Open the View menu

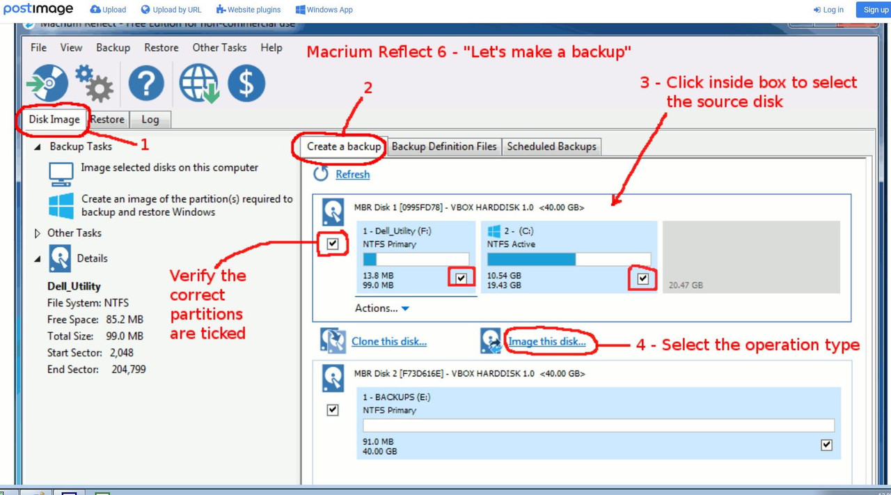pyautogui.click(x=71, y=47)
